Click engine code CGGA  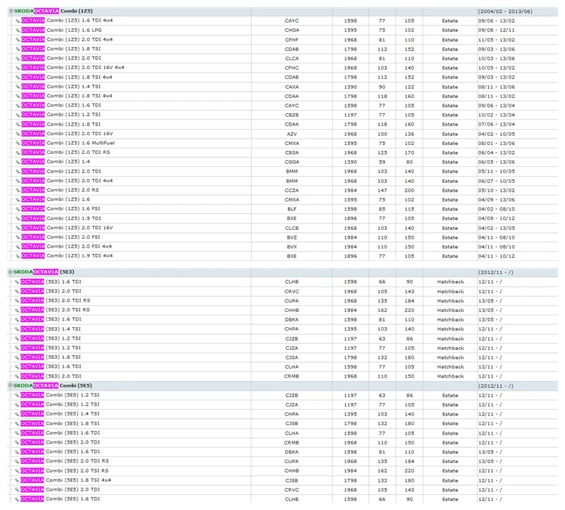[x=291, y=162]
